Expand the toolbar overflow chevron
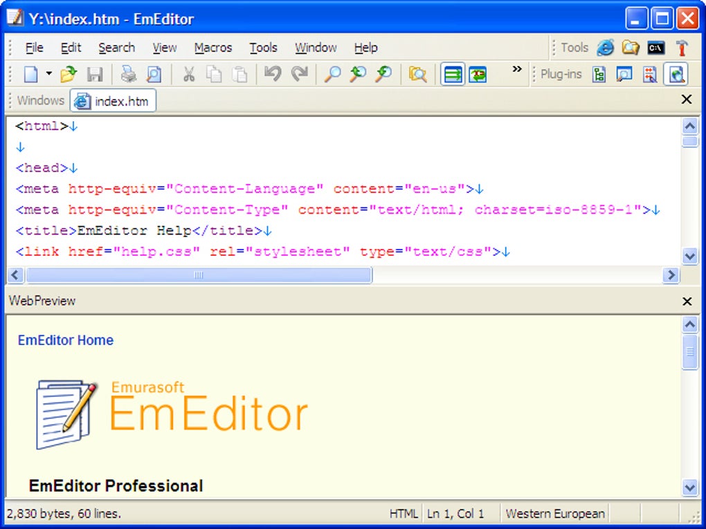Viewport: 706px width, 529px height. [517, 69]
